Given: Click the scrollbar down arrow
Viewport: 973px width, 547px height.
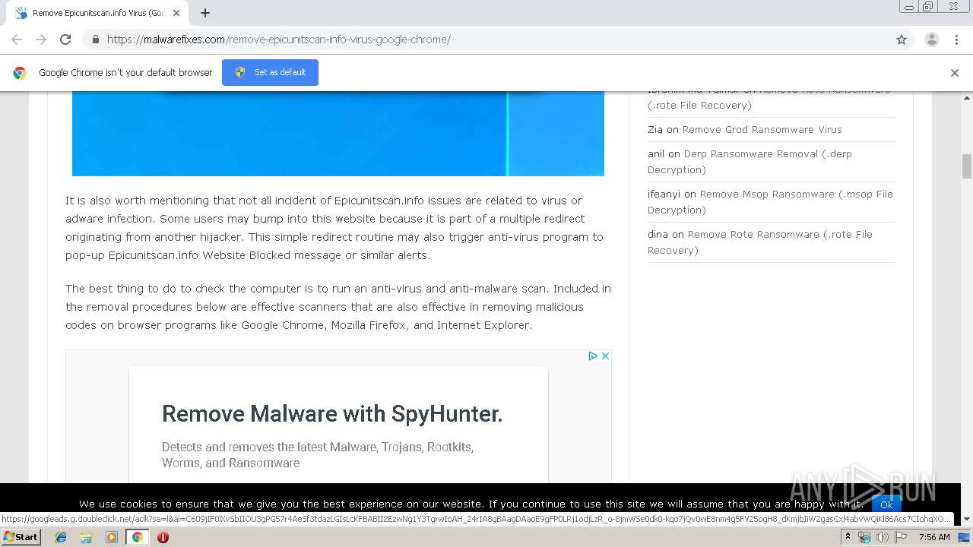Looking at the screenshot, I should [x=967, y=519].
